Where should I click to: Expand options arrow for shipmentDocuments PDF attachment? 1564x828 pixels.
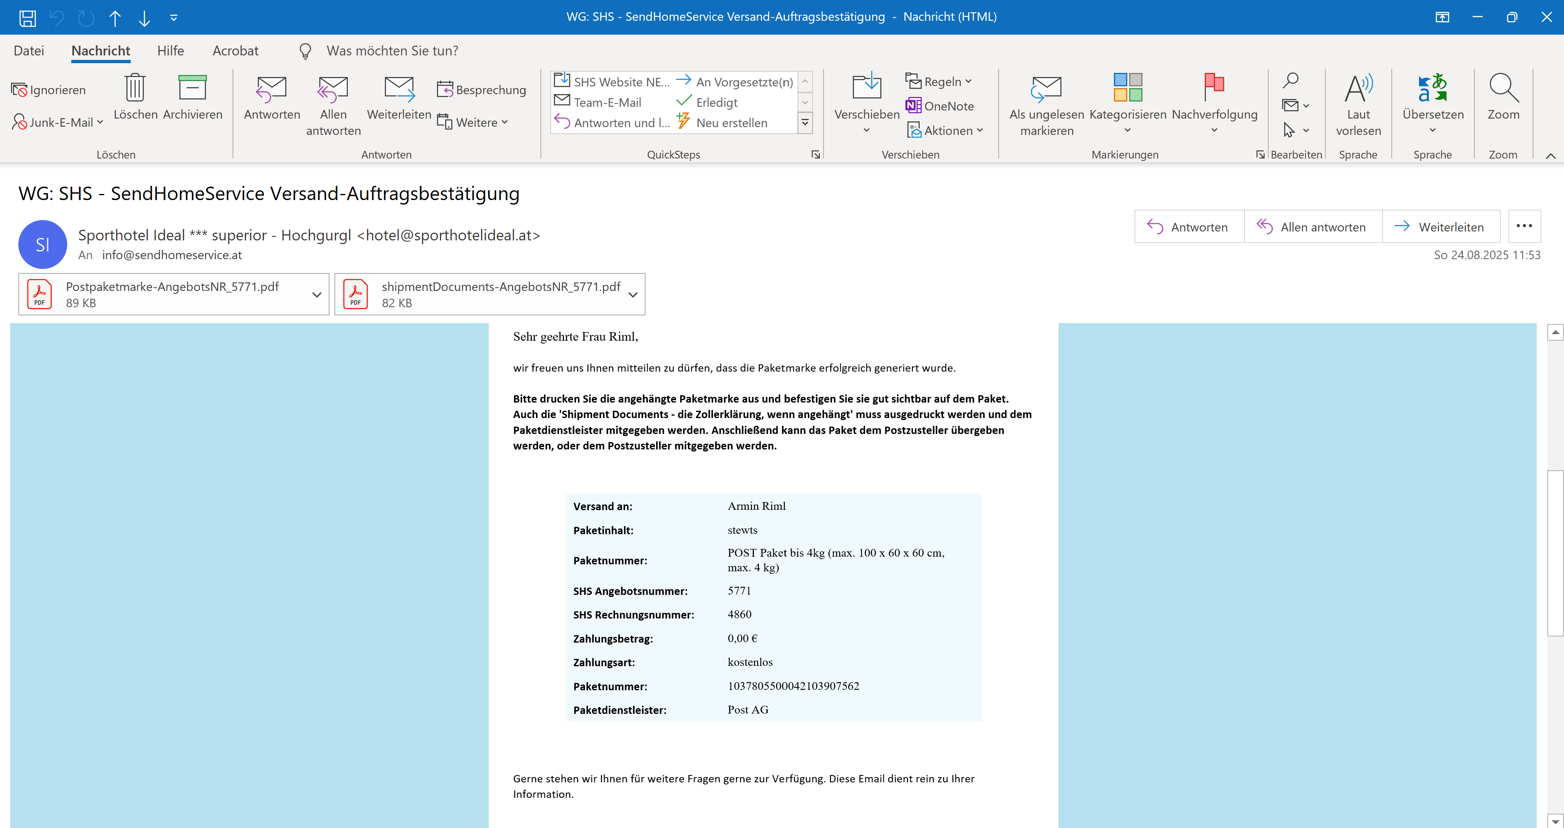[633, 295]
